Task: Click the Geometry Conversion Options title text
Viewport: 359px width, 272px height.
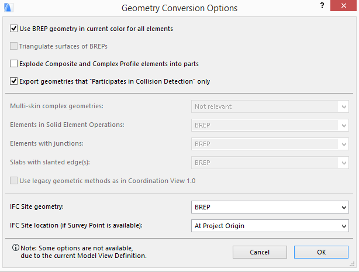Action: pyautogui.click(x=179, y=8)
